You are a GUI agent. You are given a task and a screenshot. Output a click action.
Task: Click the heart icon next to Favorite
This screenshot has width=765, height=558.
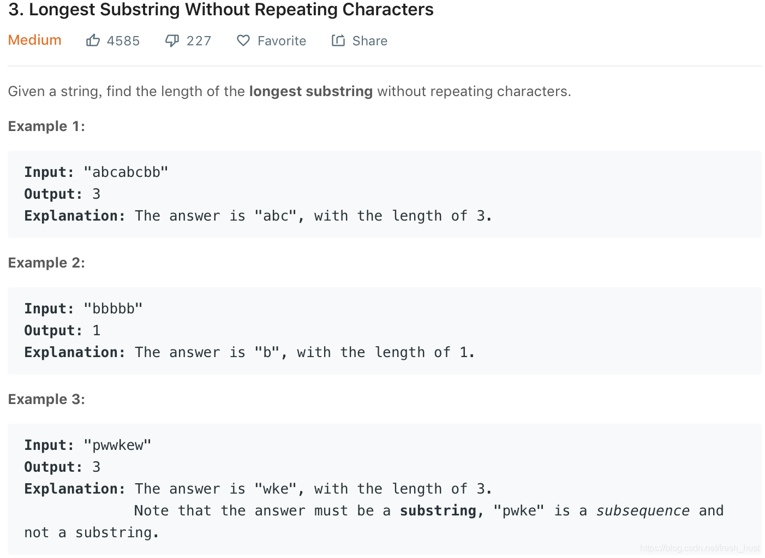point(242,40)
